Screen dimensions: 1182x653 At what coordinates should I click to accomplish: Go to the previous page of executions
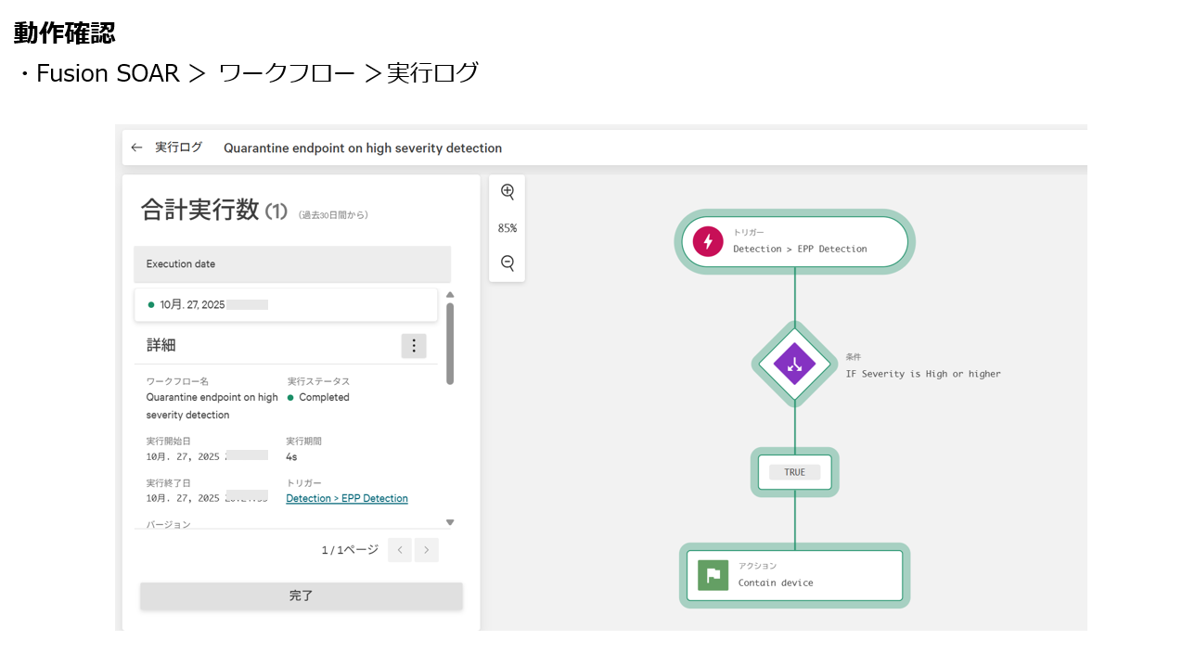click(x=400, y=550)
